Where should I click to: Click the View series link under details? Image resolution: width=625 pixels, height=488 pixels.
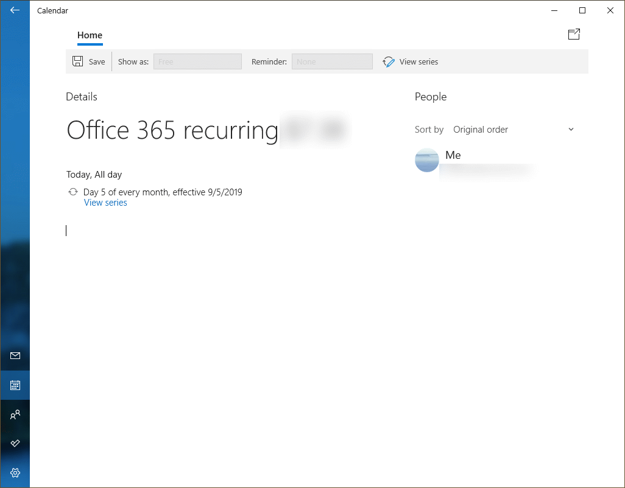pos(105,203)
